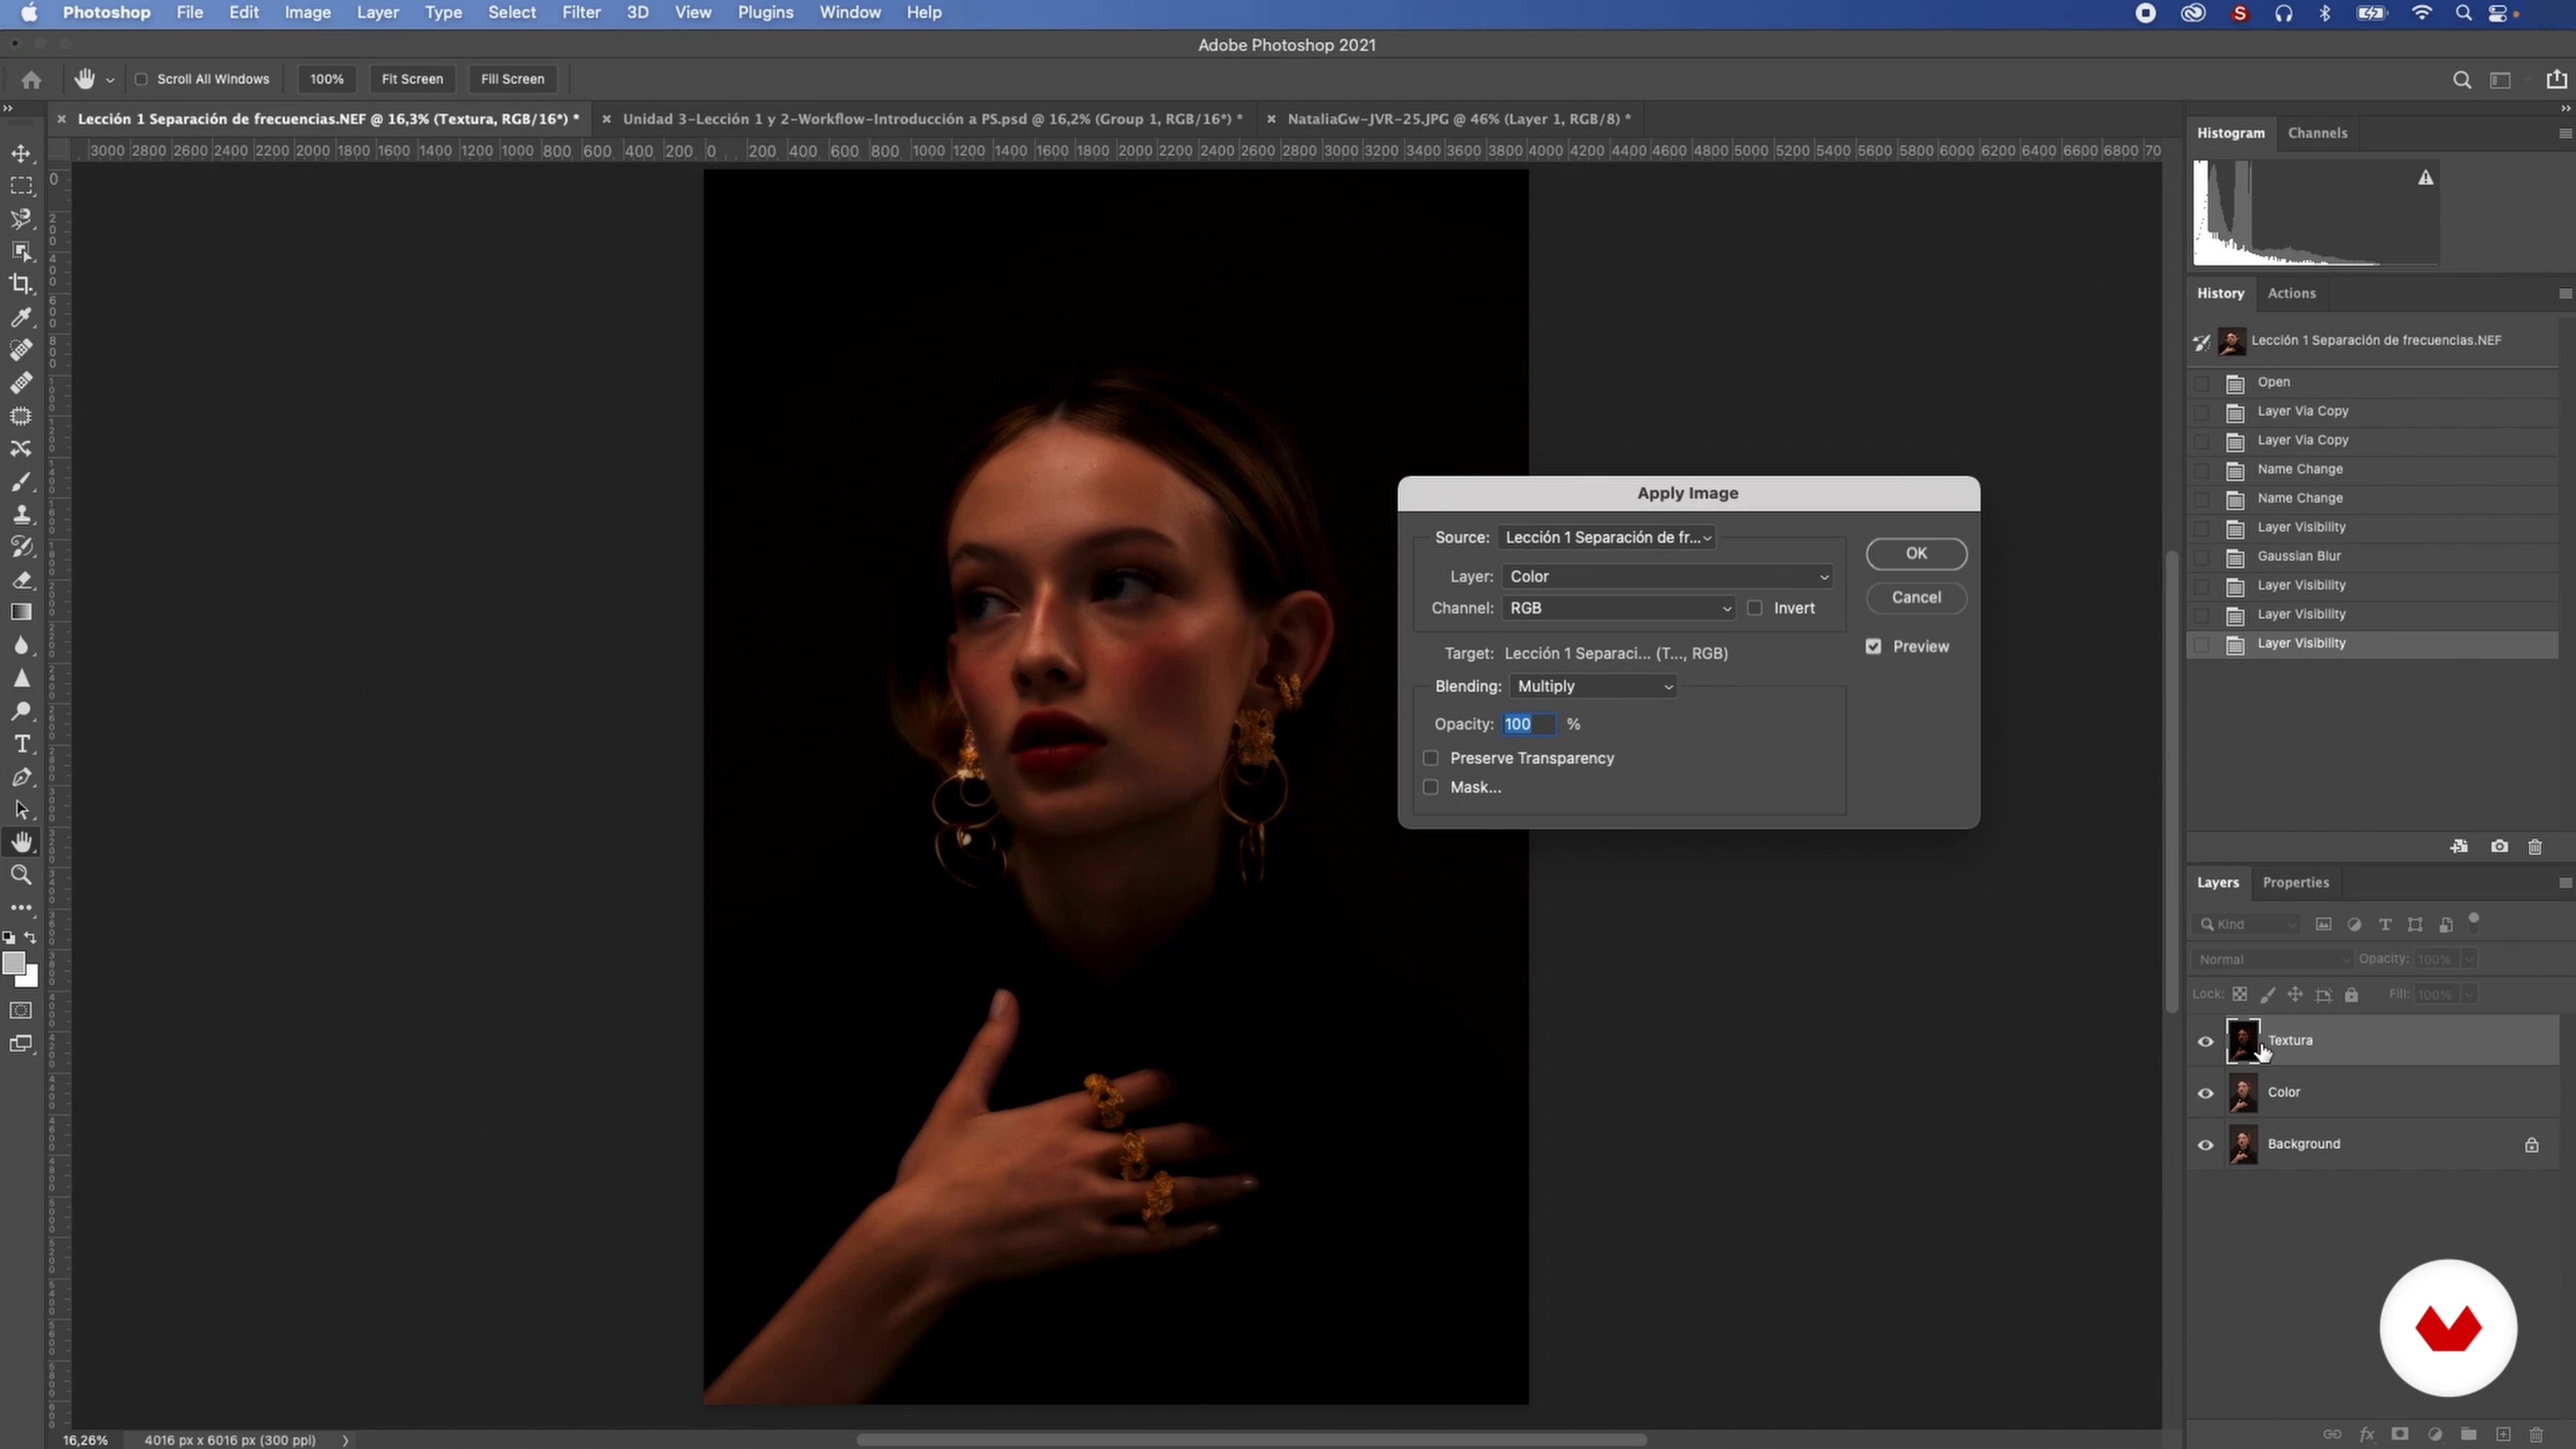2576x1449 pixels.
Task: Select the Horizontal Type tool
Action: [x=21, y=744]
